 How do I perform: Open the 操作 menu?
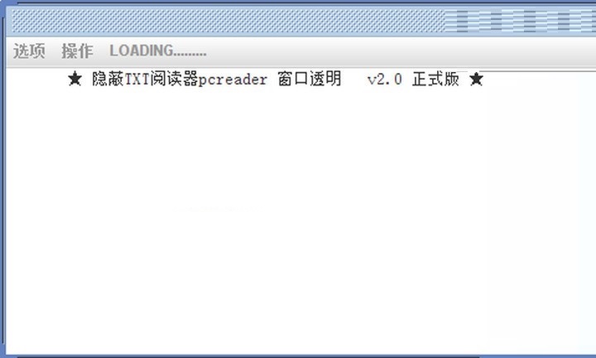tap(77, 51)
